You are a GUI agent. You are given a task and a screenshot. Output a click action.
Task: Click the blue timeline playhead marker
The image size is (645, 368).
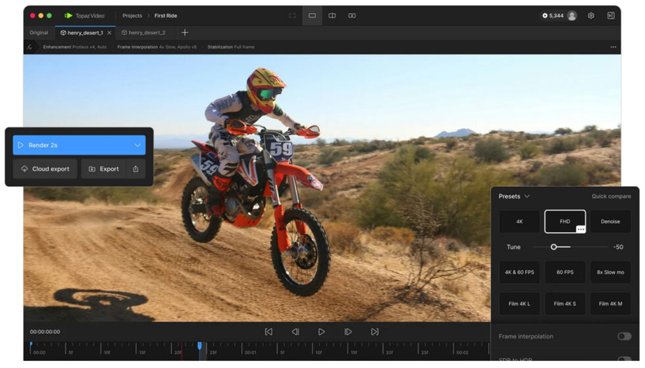[x=199, y=346]
